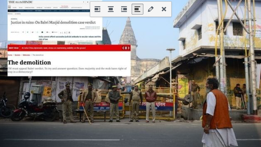
Task: Open the Justice in ruins headline
Action: click(x=53, y=23)
